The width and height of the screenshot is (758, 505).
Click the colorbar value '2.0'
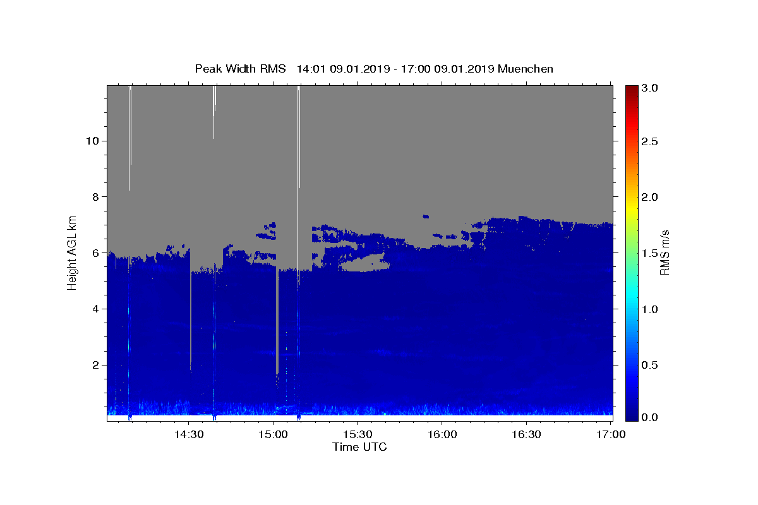pyautogui.click(x=650, y=197)
